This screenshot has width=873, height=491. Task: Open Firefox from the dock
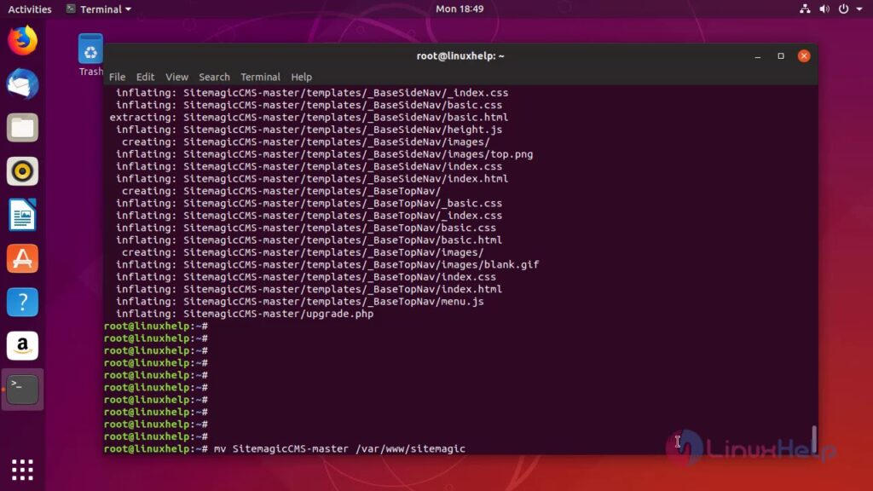(x=22, y=40)
